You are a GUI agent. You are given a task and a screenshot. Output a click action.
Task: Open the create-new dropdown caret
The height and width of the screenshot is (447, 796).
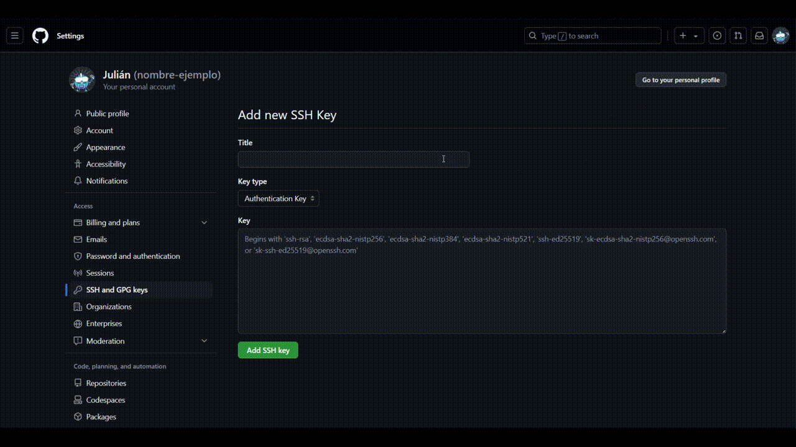(x=696, y=36)
